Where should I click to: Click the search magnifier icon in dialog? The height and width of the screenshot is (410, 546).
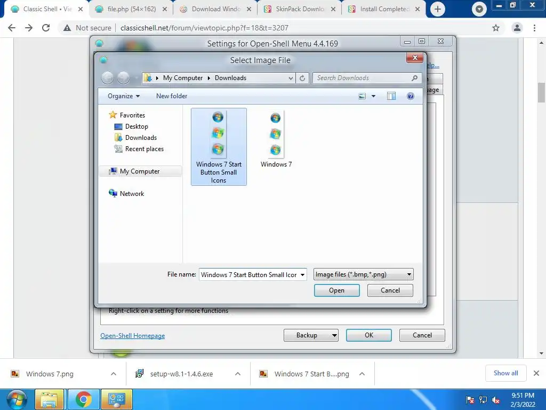(414, 78)
